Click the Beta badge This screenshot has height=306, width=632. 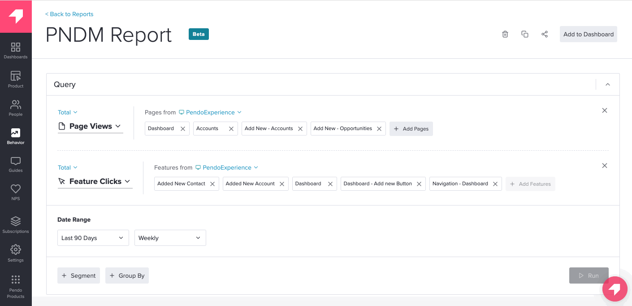[199, 34]
